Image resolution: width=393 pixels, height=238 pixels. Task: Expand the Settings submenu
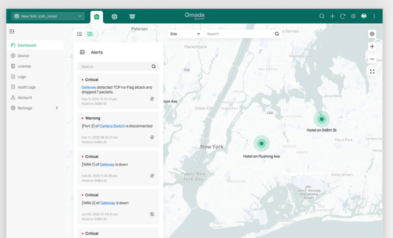point(57,108)
